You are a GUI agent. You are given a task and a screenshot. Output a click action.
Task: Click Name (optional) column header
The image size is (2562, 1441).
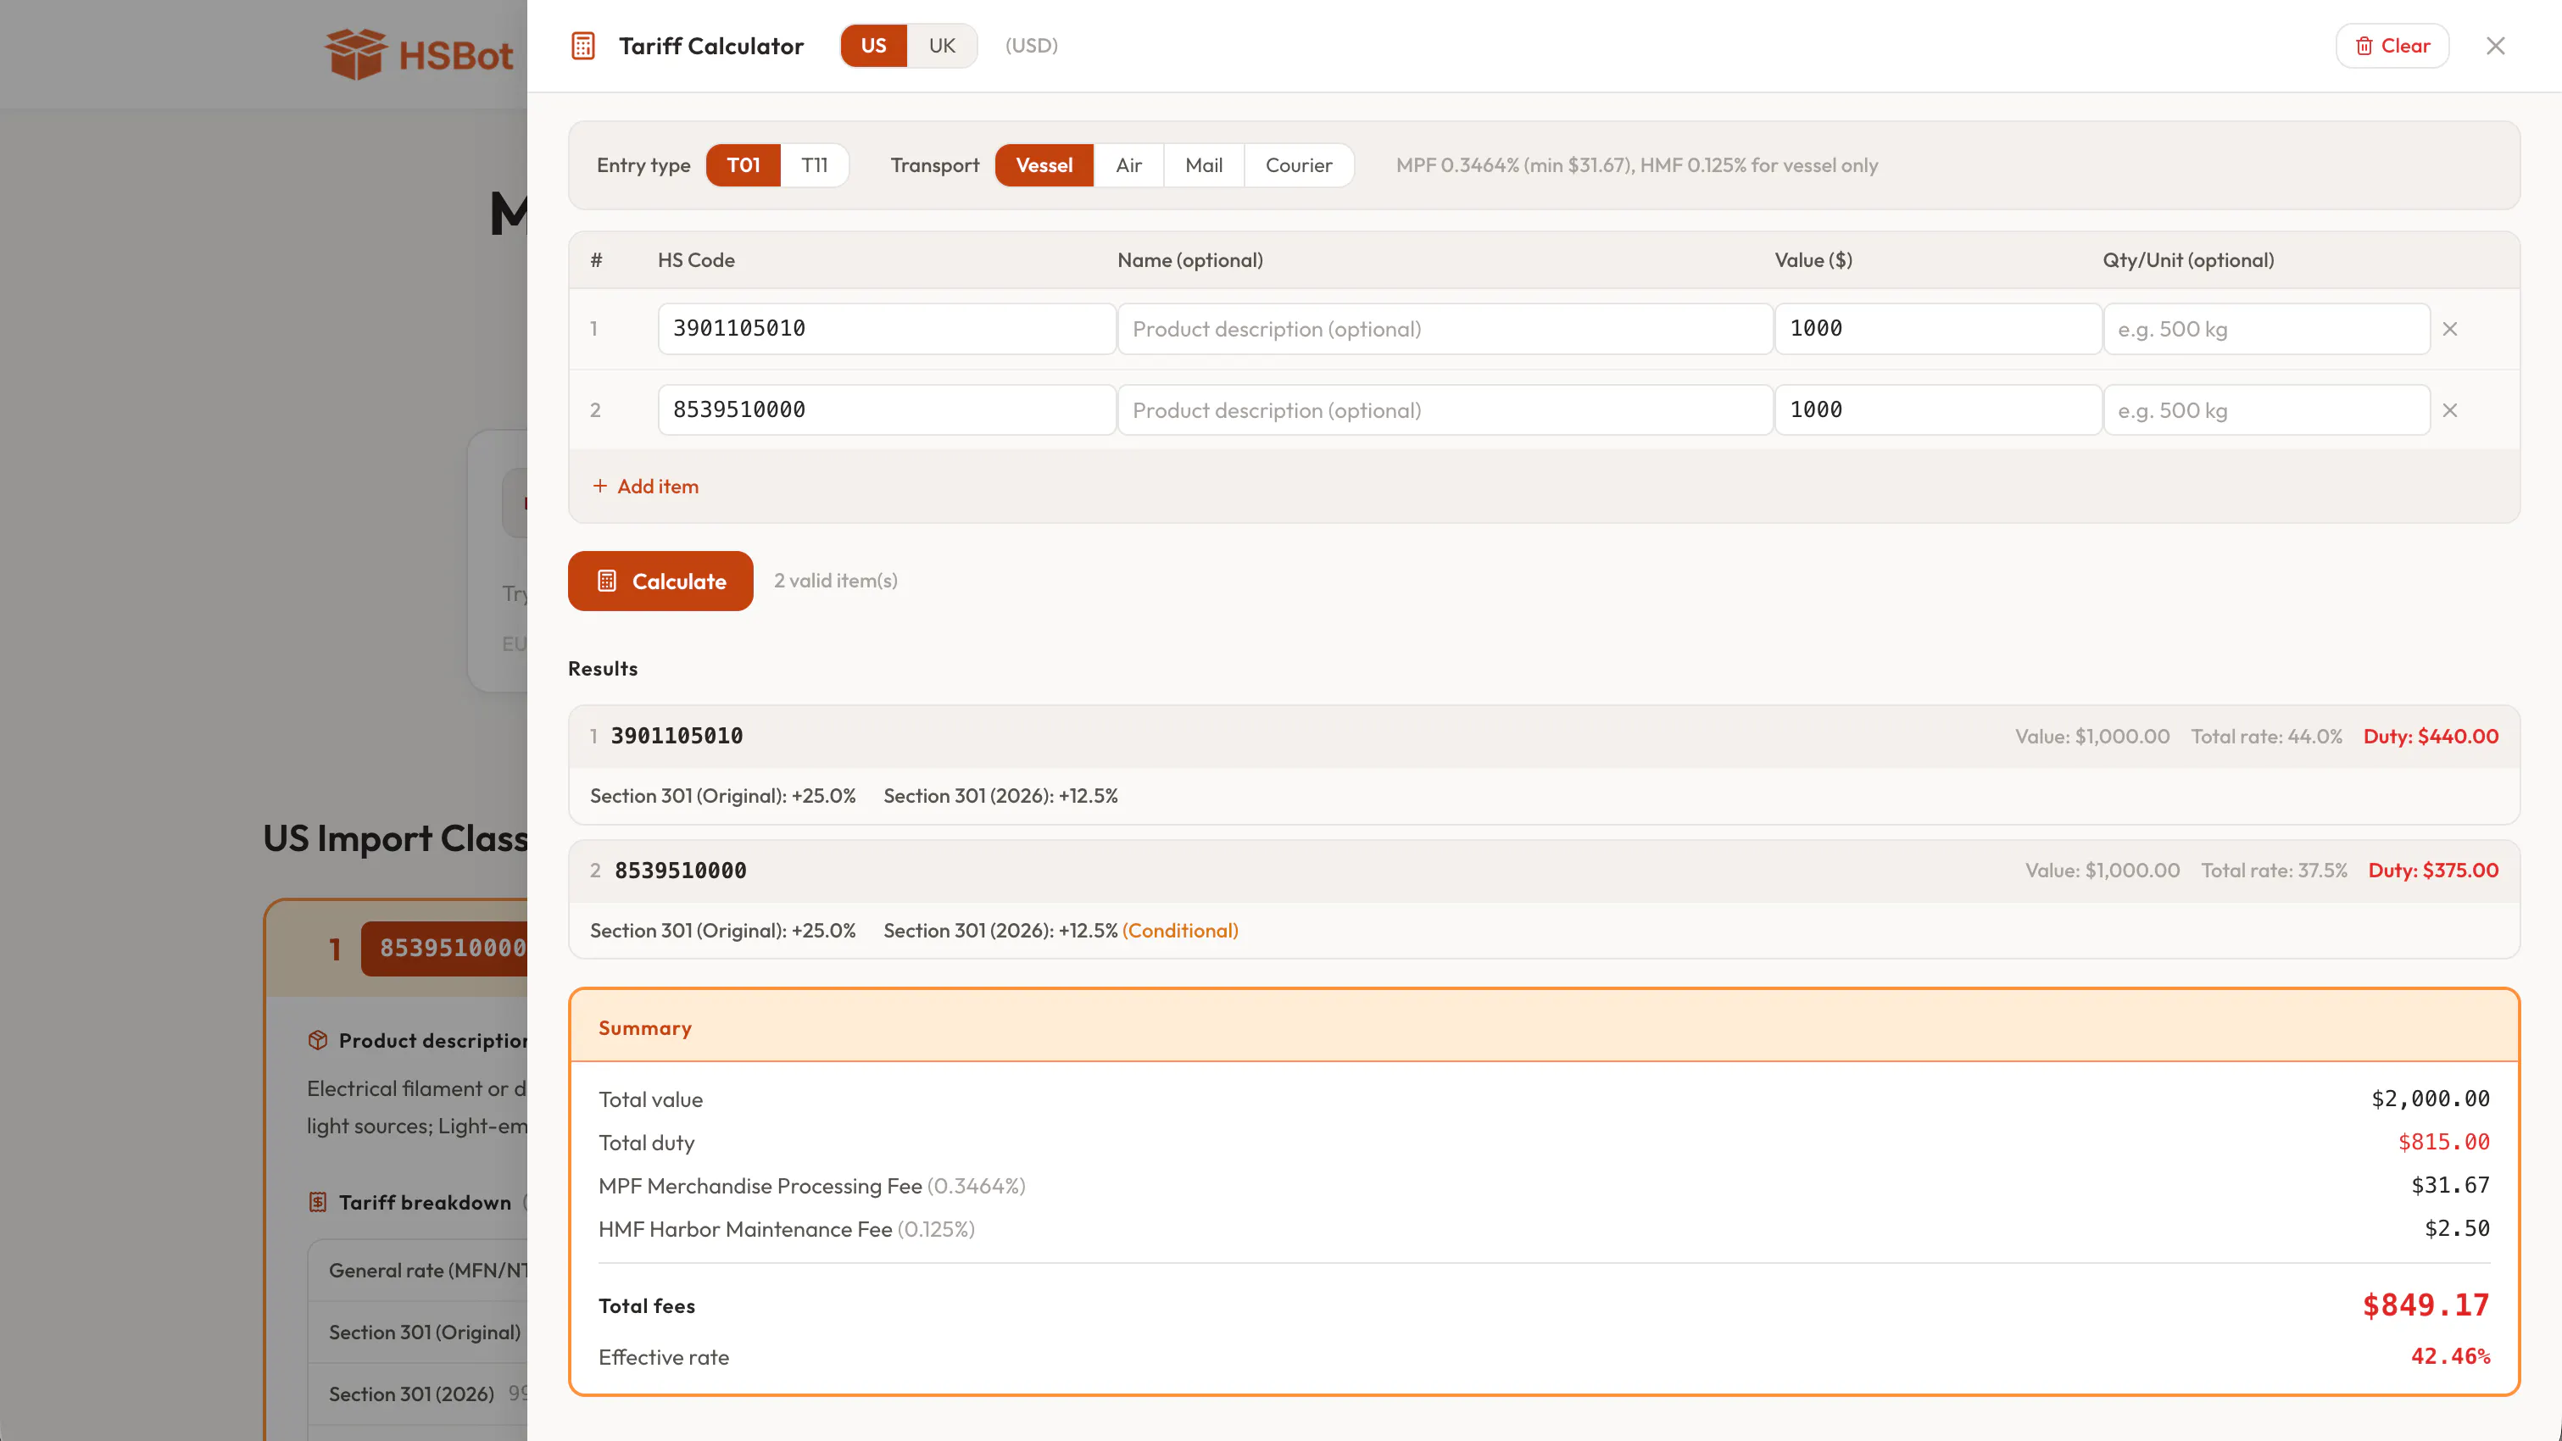(x=1189, y=260)
